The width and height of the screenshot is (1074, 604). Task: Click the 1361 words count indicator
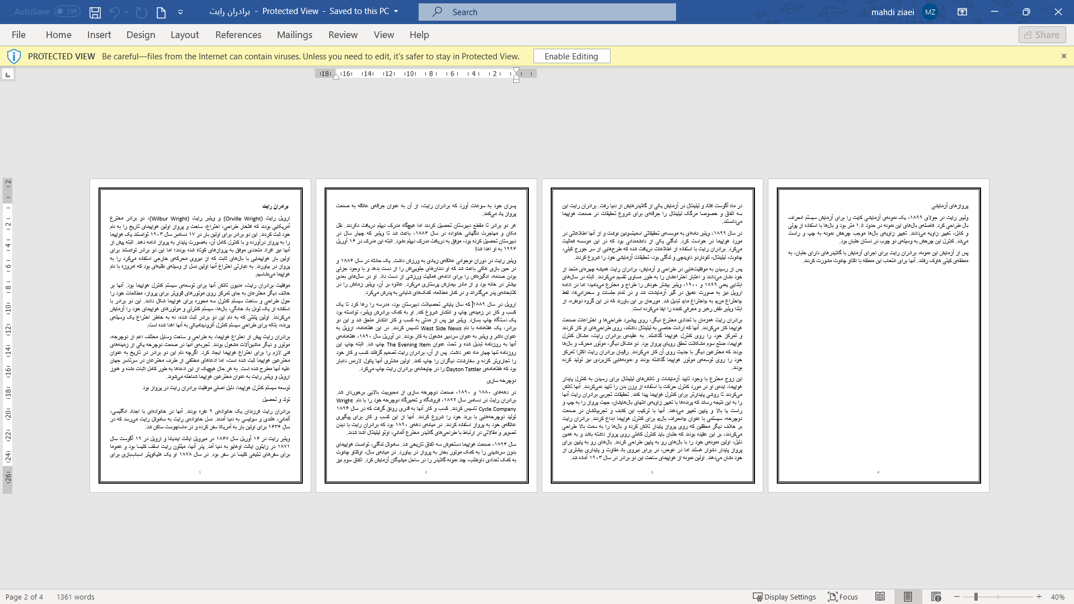pos(76,597)
